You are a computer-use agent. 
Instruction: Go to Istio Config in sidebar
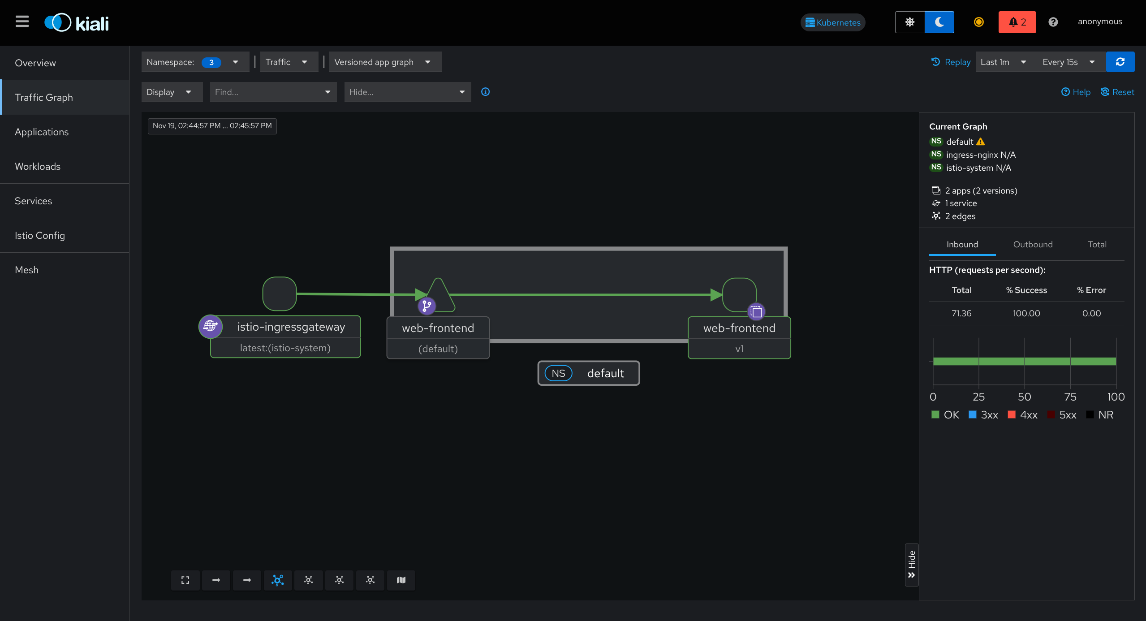(x=40, y=235)
